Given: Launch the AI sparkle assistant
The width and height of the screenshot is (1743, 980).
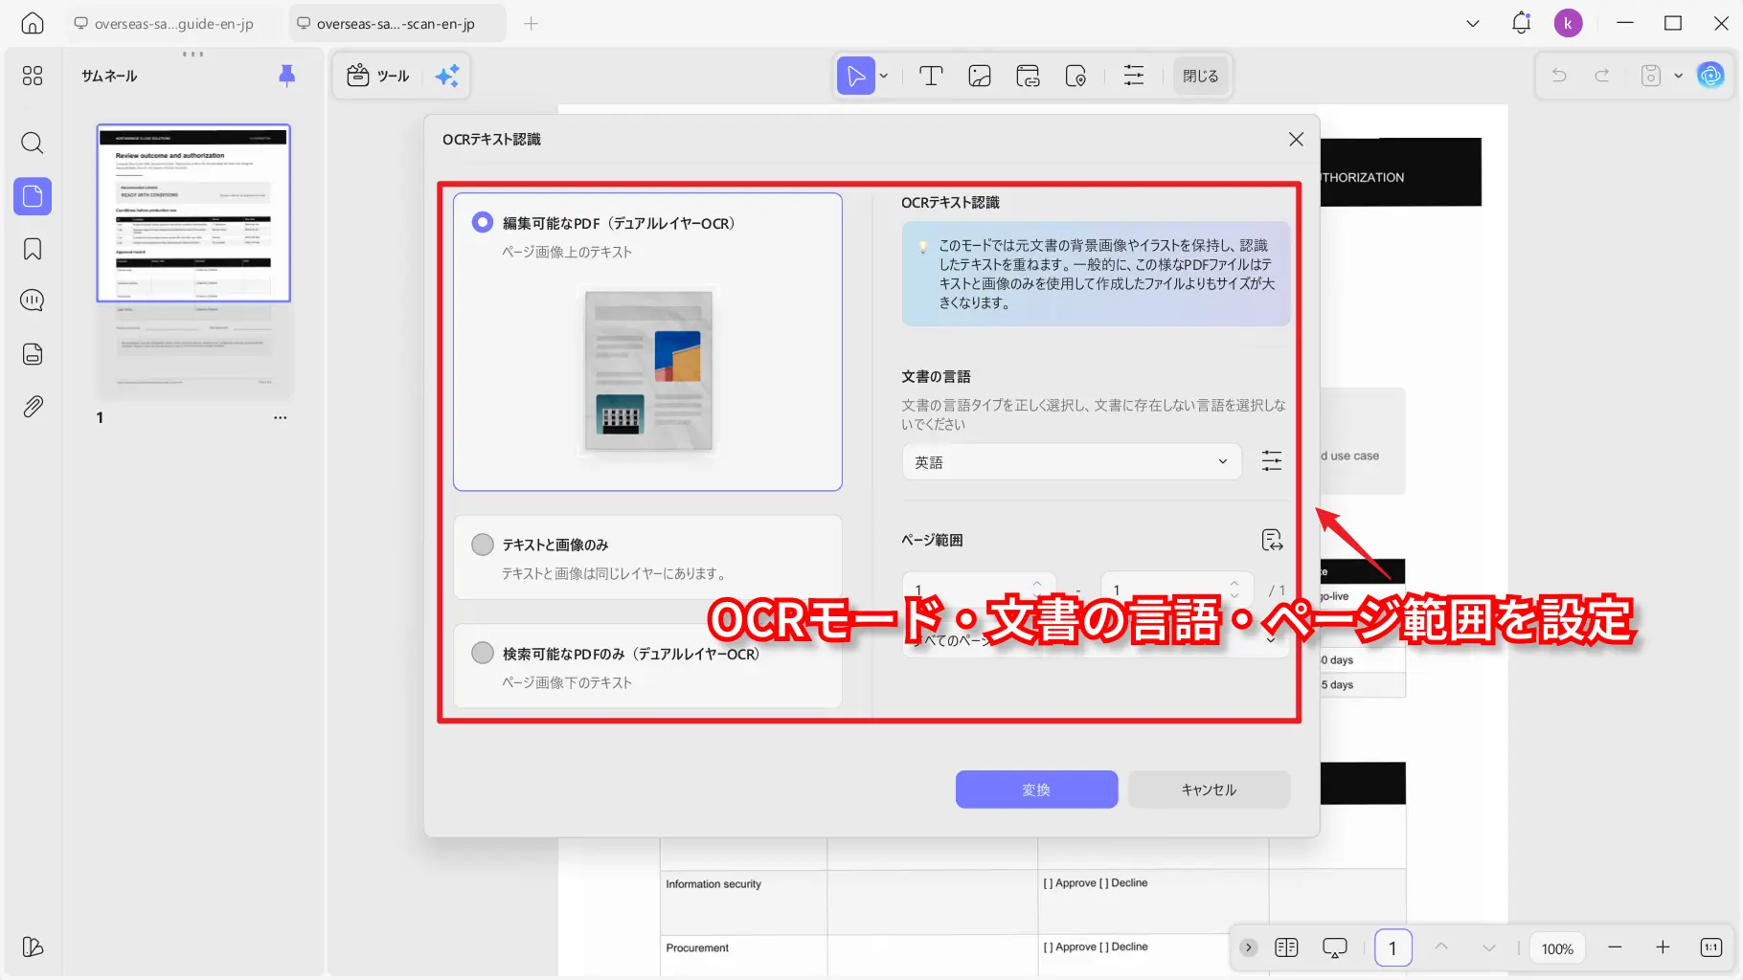Looking at the screenshot, I should 447,76.
